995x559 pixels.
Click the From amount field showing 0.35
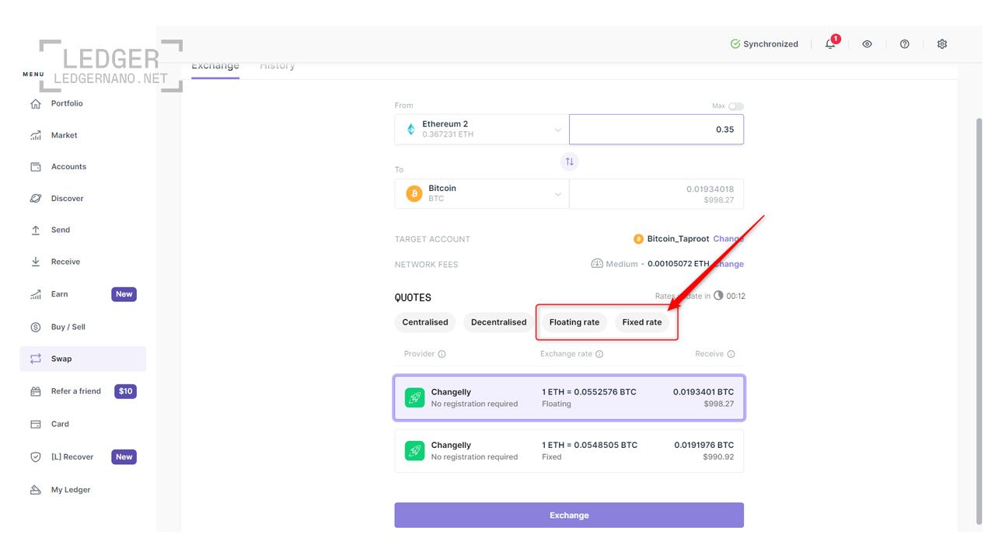656,130
